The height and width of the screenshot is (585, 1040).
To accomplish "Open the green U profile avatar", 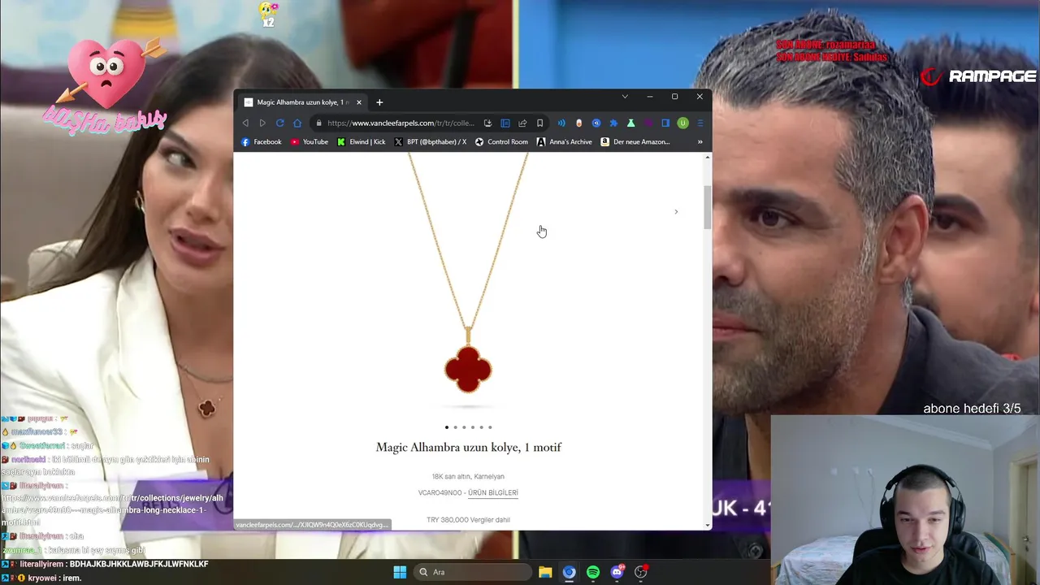I will (682, 123).
